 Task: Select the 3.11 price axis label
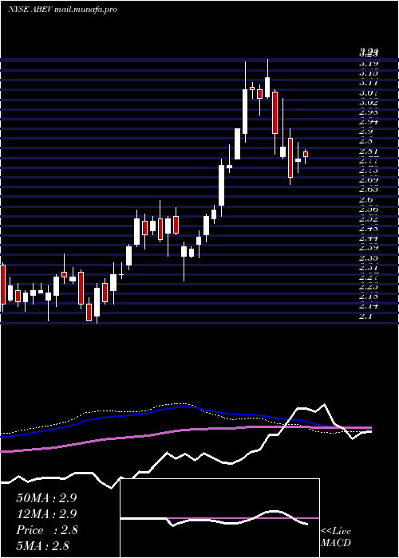tap(369, 83)
